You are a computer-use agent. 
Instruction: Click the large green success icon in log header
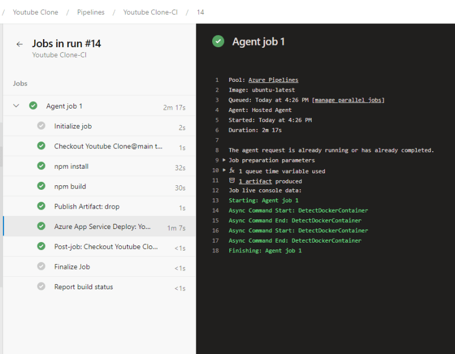click(x=218, y=41)
